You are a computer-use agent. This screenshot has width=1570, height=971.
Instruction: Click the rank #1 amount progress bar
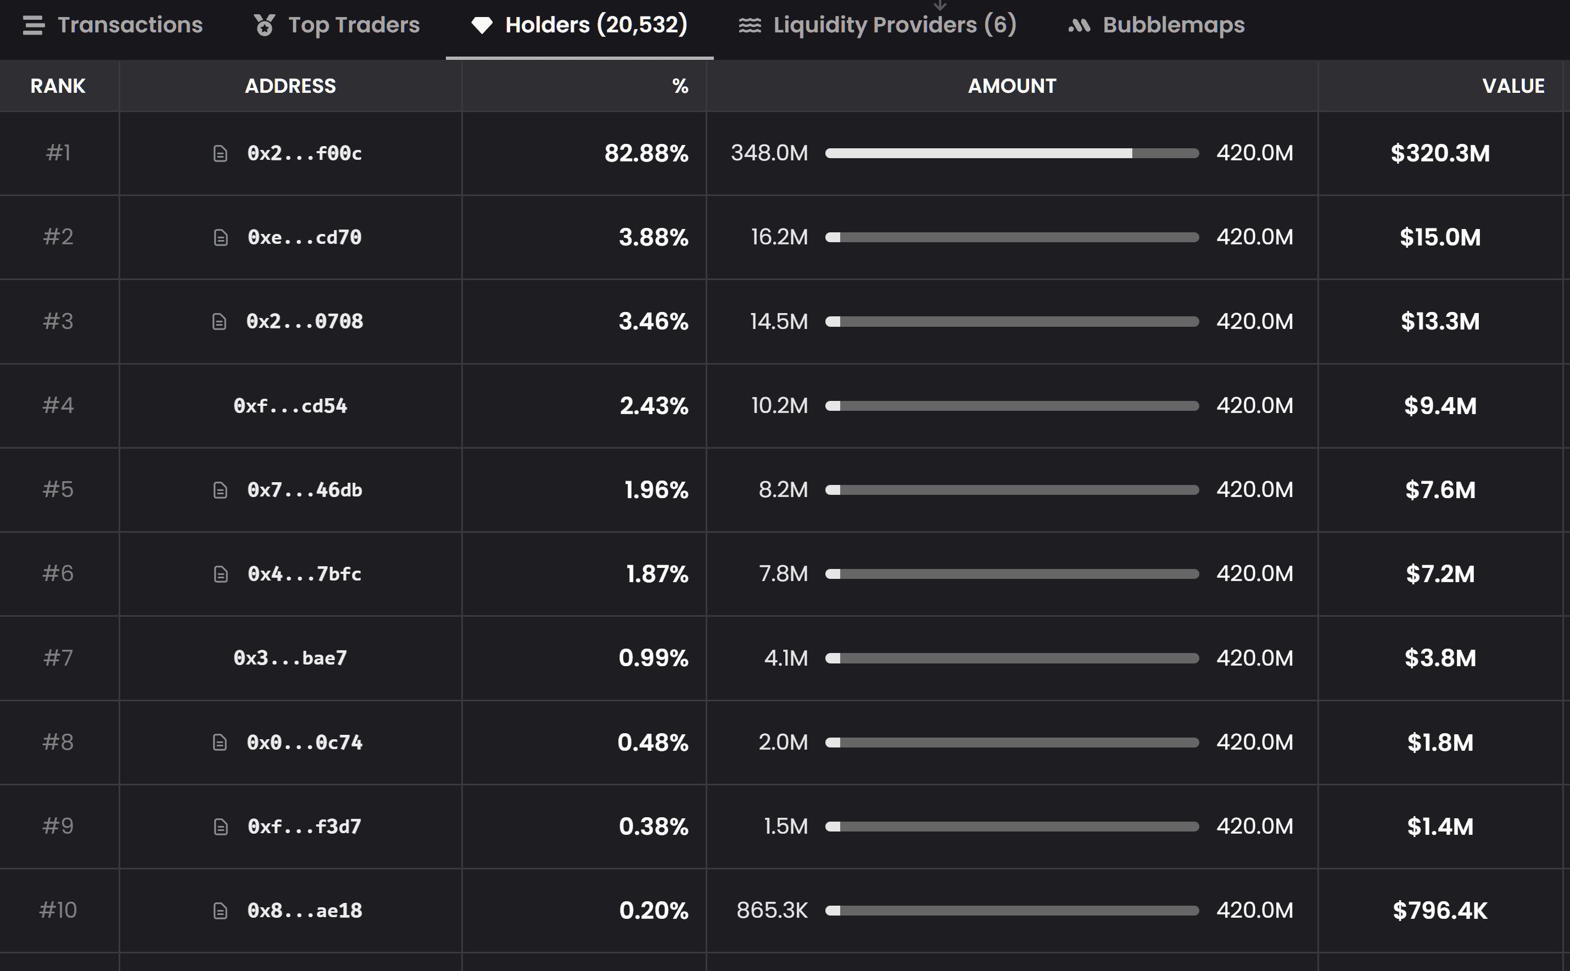(1012, 153)
